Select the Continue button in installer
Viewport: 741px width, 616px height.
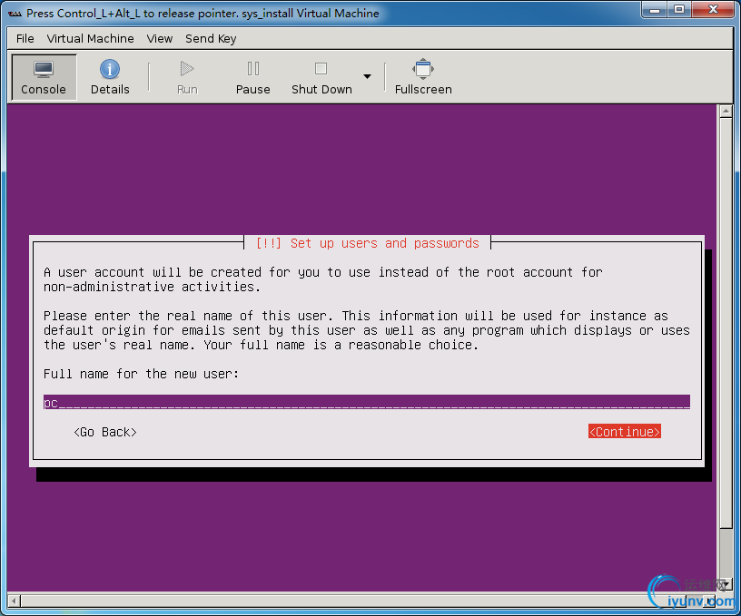click(x=624, y=432)
